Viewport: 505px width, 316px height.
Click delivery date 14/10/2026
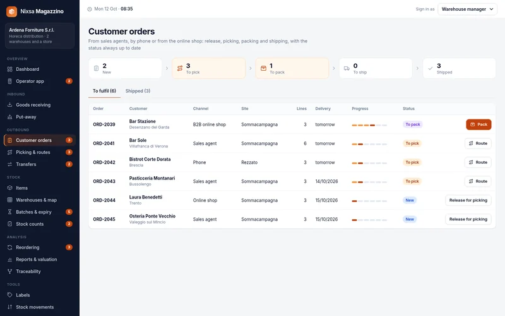(x=326, y=181)
